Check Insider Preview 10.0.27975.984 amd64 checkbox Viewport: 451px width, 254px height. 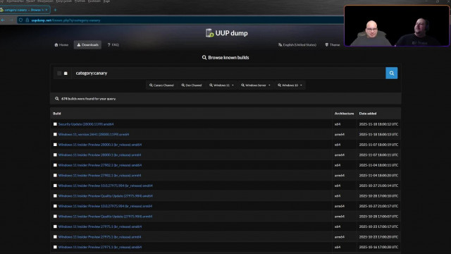[55, 186]
